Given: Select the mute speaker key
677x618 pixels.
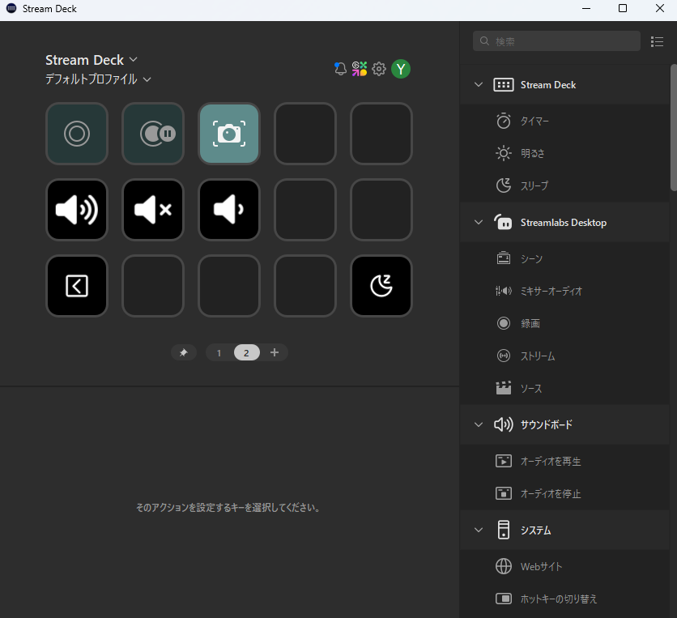Looking at the screenshot, I should pos(153,210).
